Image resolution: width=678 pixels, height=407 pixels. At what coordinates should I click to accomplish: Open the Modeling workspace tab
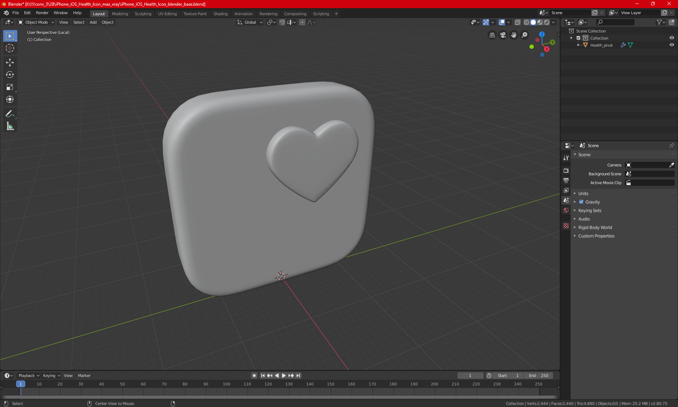point(120,13)
